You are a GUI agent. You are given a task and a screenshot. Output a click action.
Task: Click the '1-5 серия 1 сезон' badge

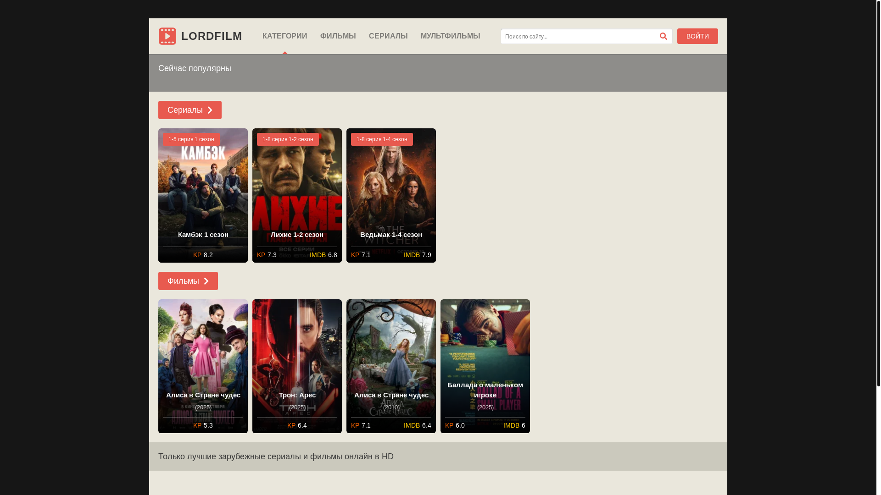click(191, 139)
